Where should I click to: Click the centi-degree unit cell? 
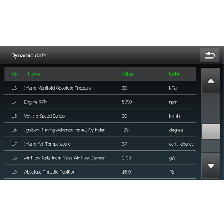pyautogui.click(x=181, y=144)
